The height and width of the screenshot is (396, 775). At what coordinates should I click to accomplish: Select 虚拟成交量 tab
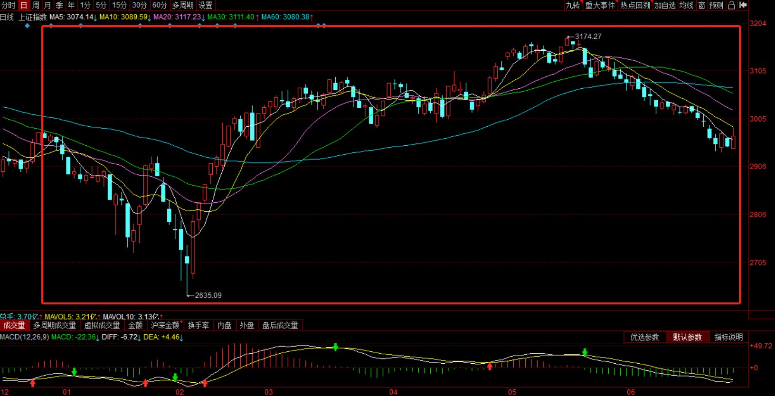102,325
